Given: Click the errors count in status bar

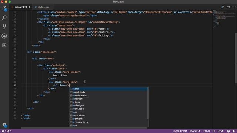Looking at the screenshot, I should click(x=4, y=131).
